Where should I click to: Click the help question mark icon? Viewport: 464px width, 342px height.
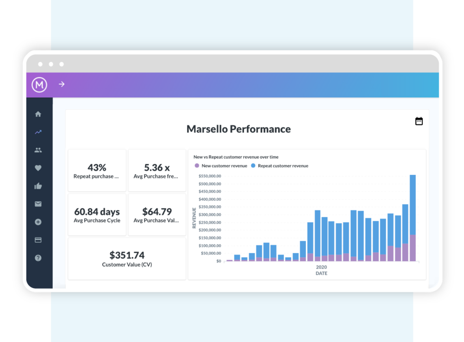(38, 258)
